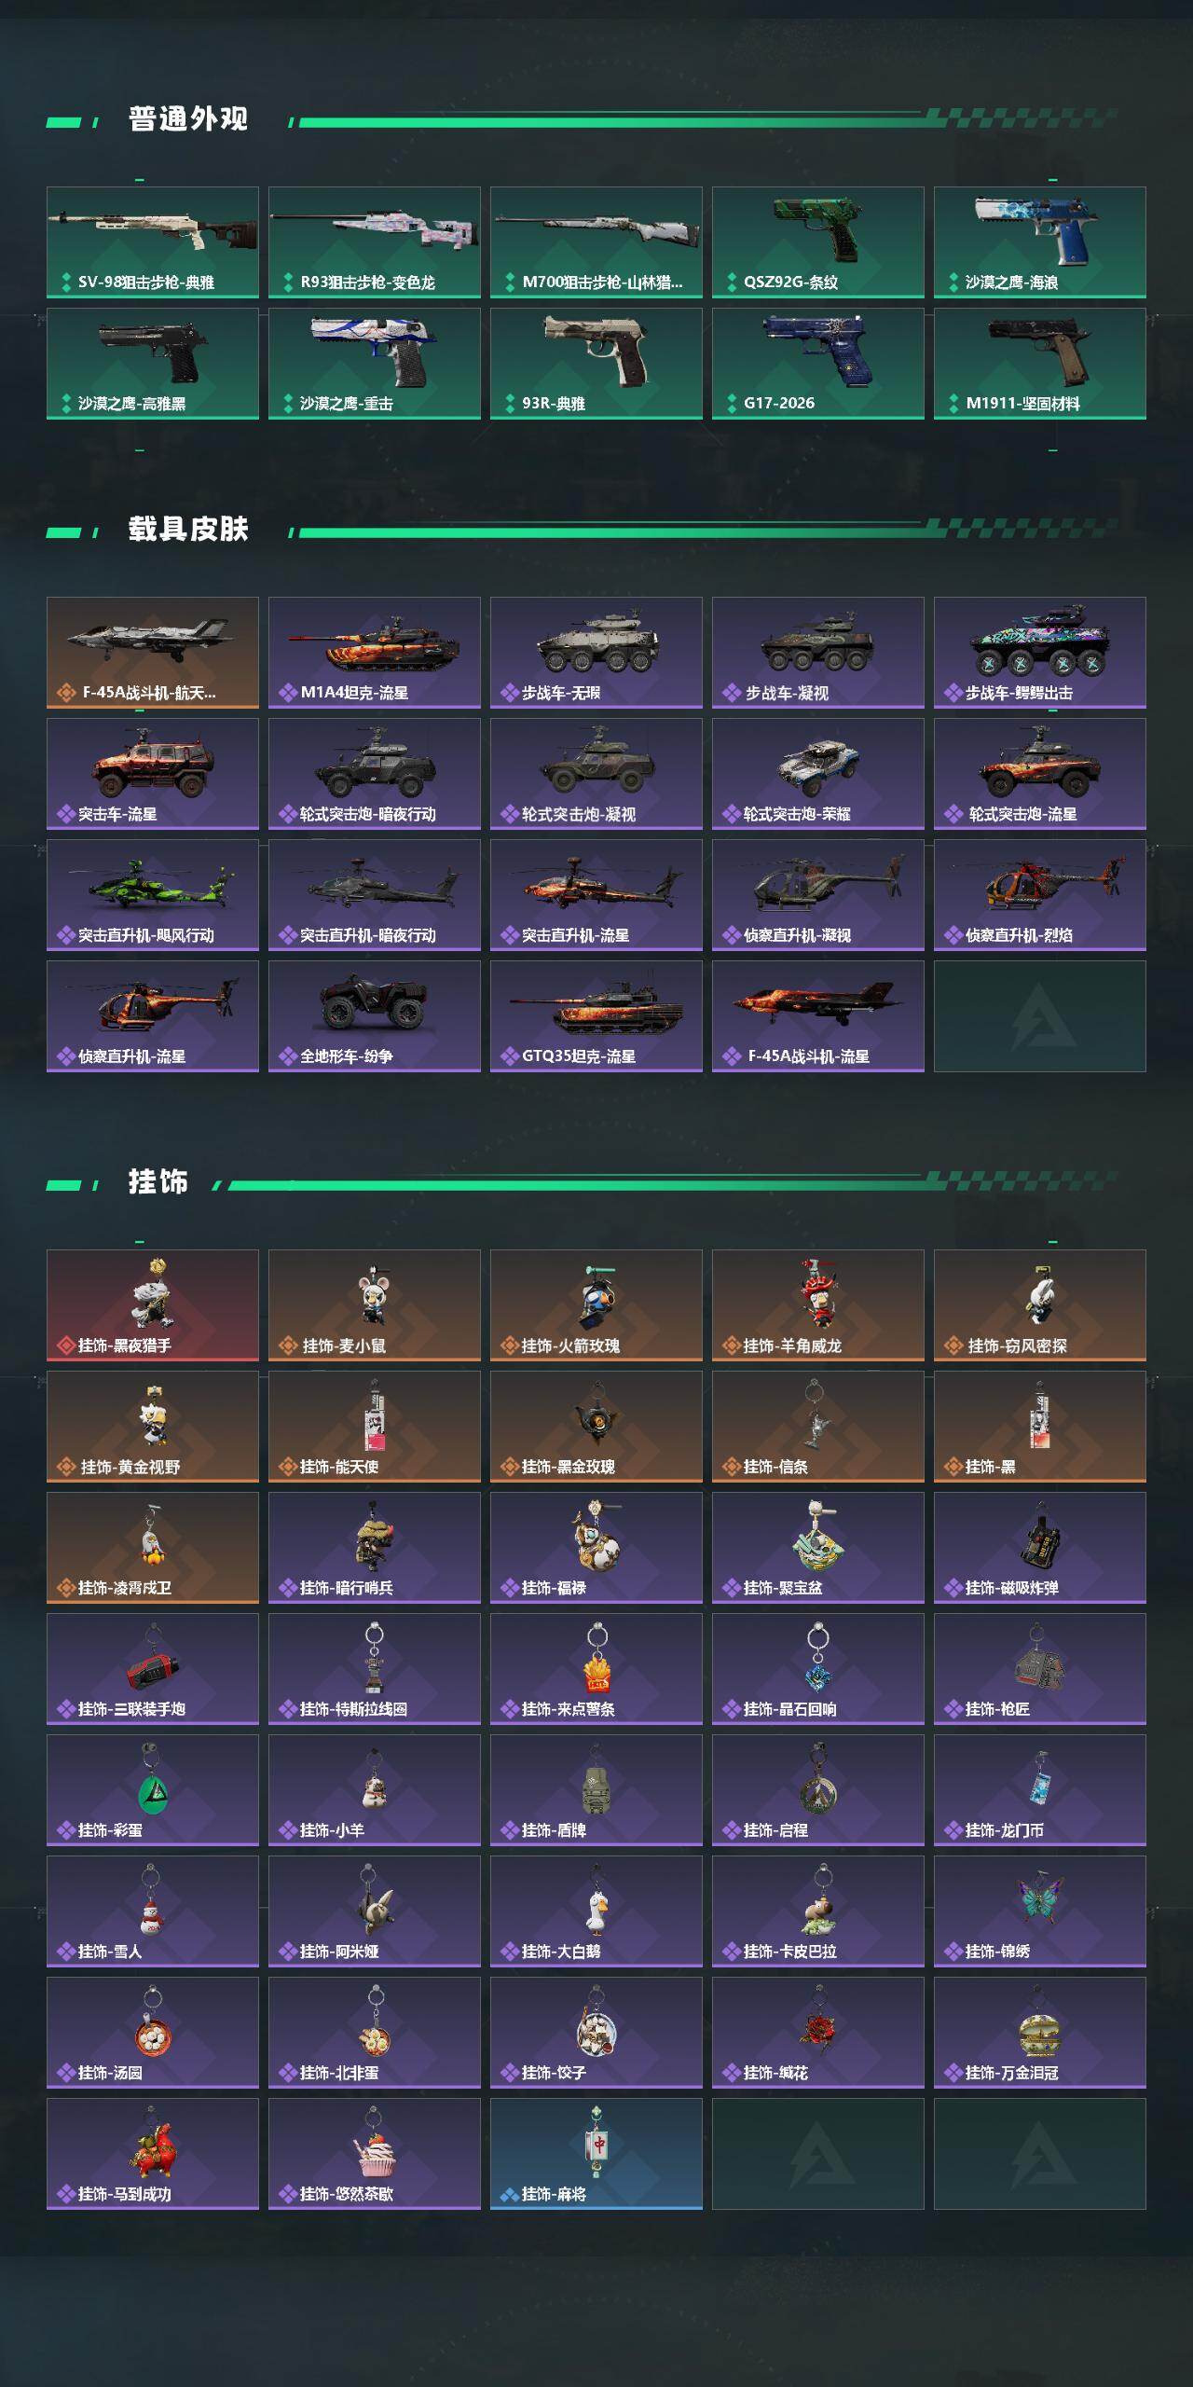Click the 载具皮肤 section header
The width and height of the screenshot is (1193, 2387).
188,530
